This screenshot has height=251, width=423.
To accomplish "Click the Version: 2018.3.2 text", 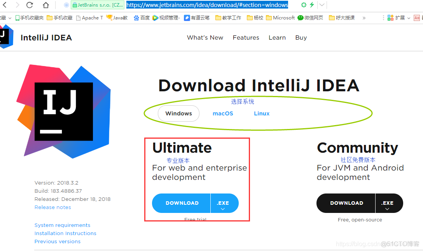I will [56, 183].
